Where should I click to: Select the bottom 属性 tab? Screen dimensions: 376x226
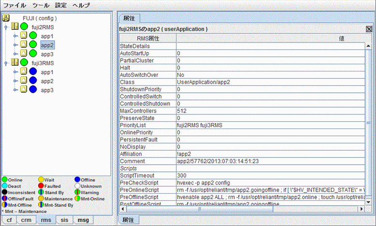point(128,220)
